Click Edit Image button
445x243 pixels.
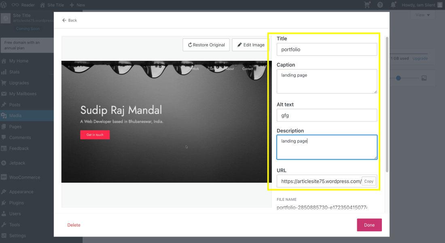pos(250,45)
